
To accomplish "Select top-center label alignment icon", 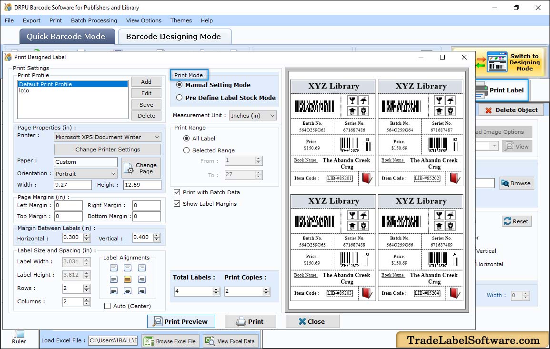I will point(128,268).
